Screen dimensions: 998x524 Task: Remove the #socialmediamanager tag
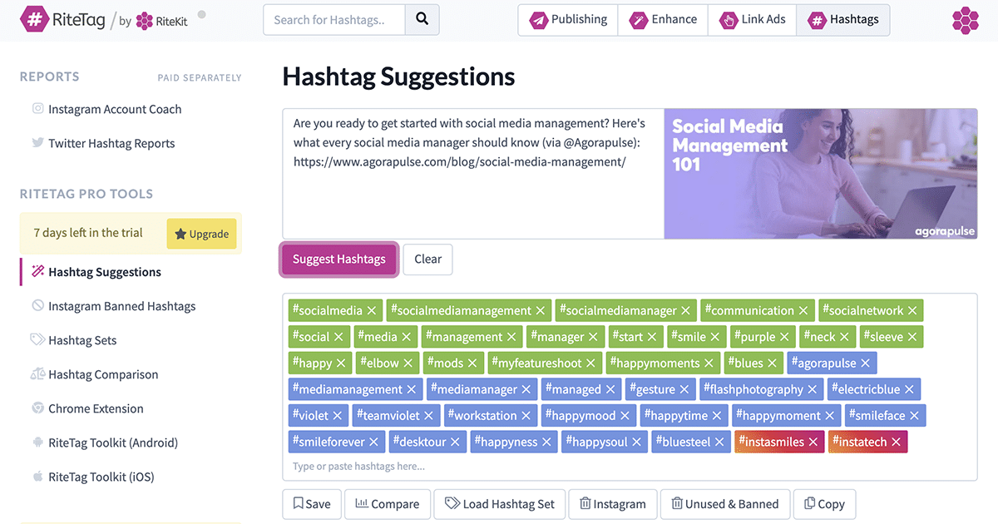pyautogui.click(x=686, y=311)
